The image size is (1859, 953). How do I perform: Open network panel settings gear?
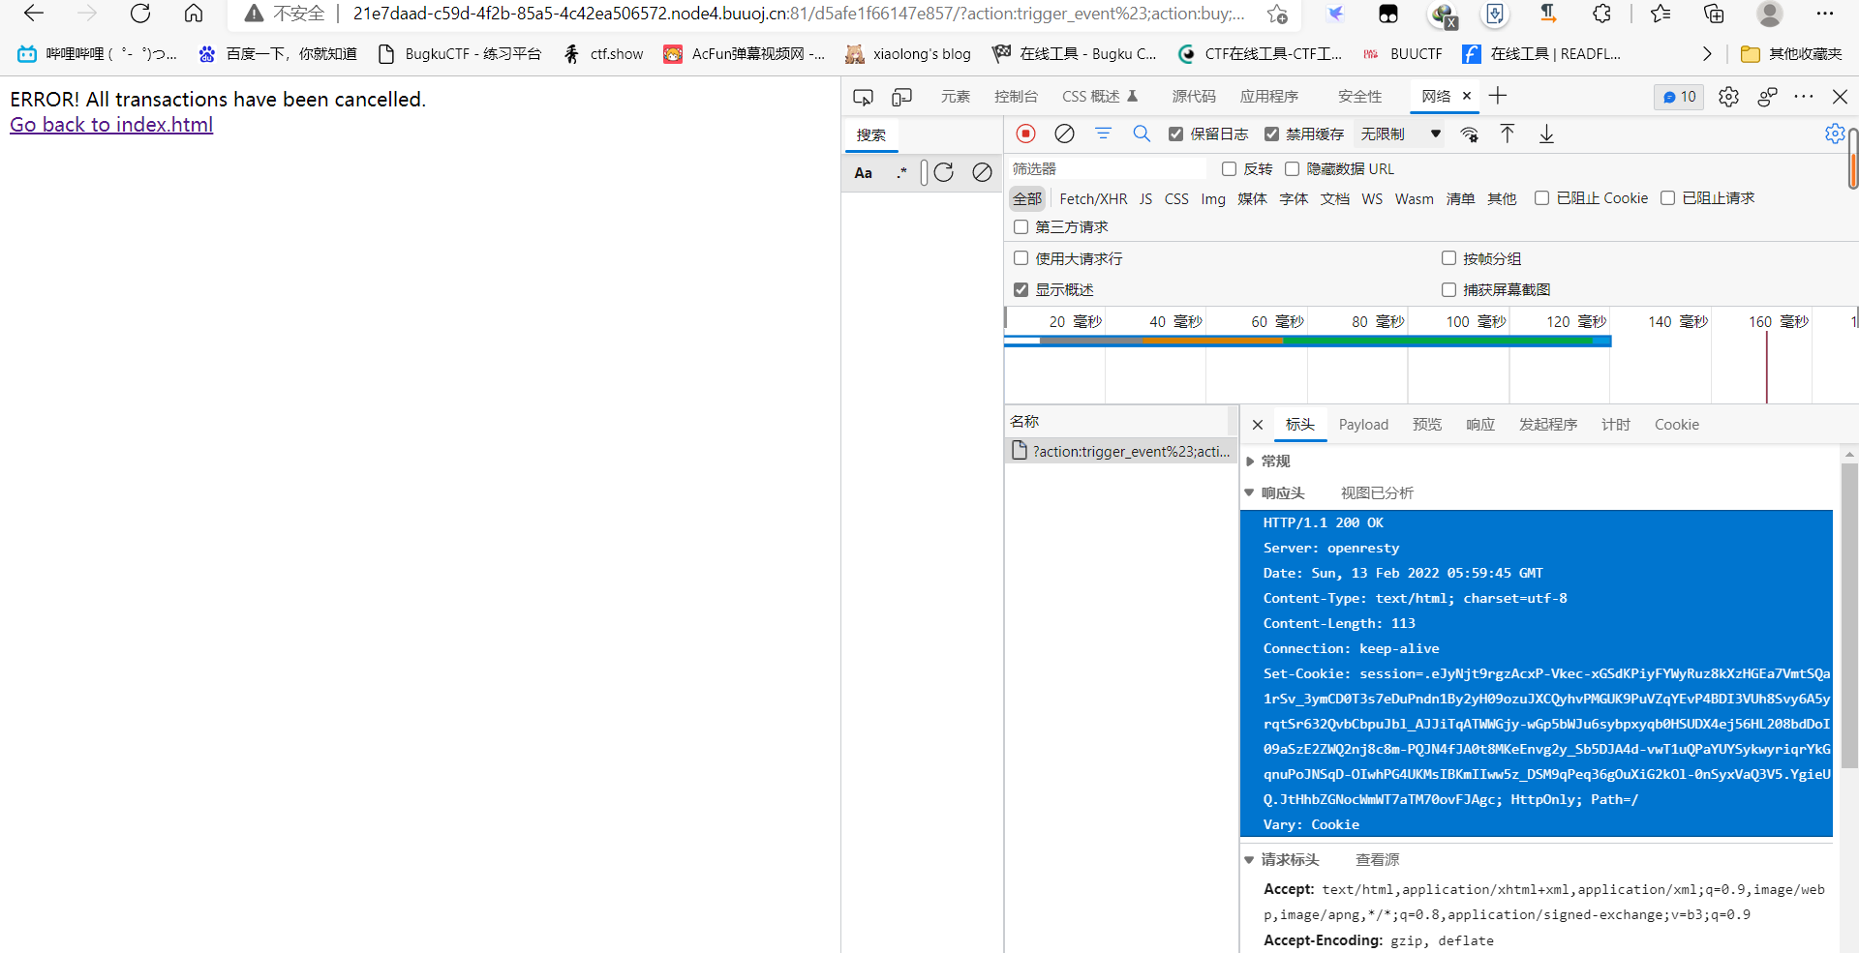pos(1835,134)
